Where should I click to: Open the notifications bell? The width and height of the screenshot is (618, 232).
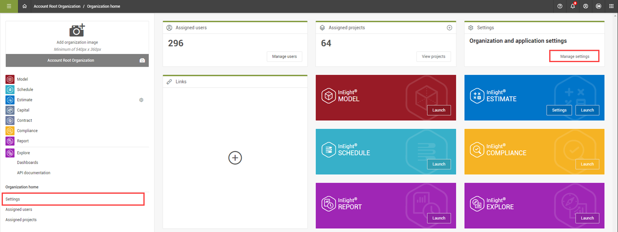point(573,6)
